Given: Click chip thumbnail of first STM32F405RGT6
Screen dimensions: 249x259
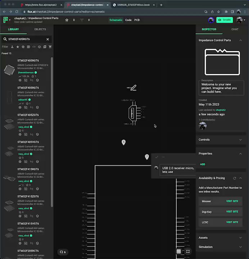Looking at the screenshot, I should click(x=9, y=70).
